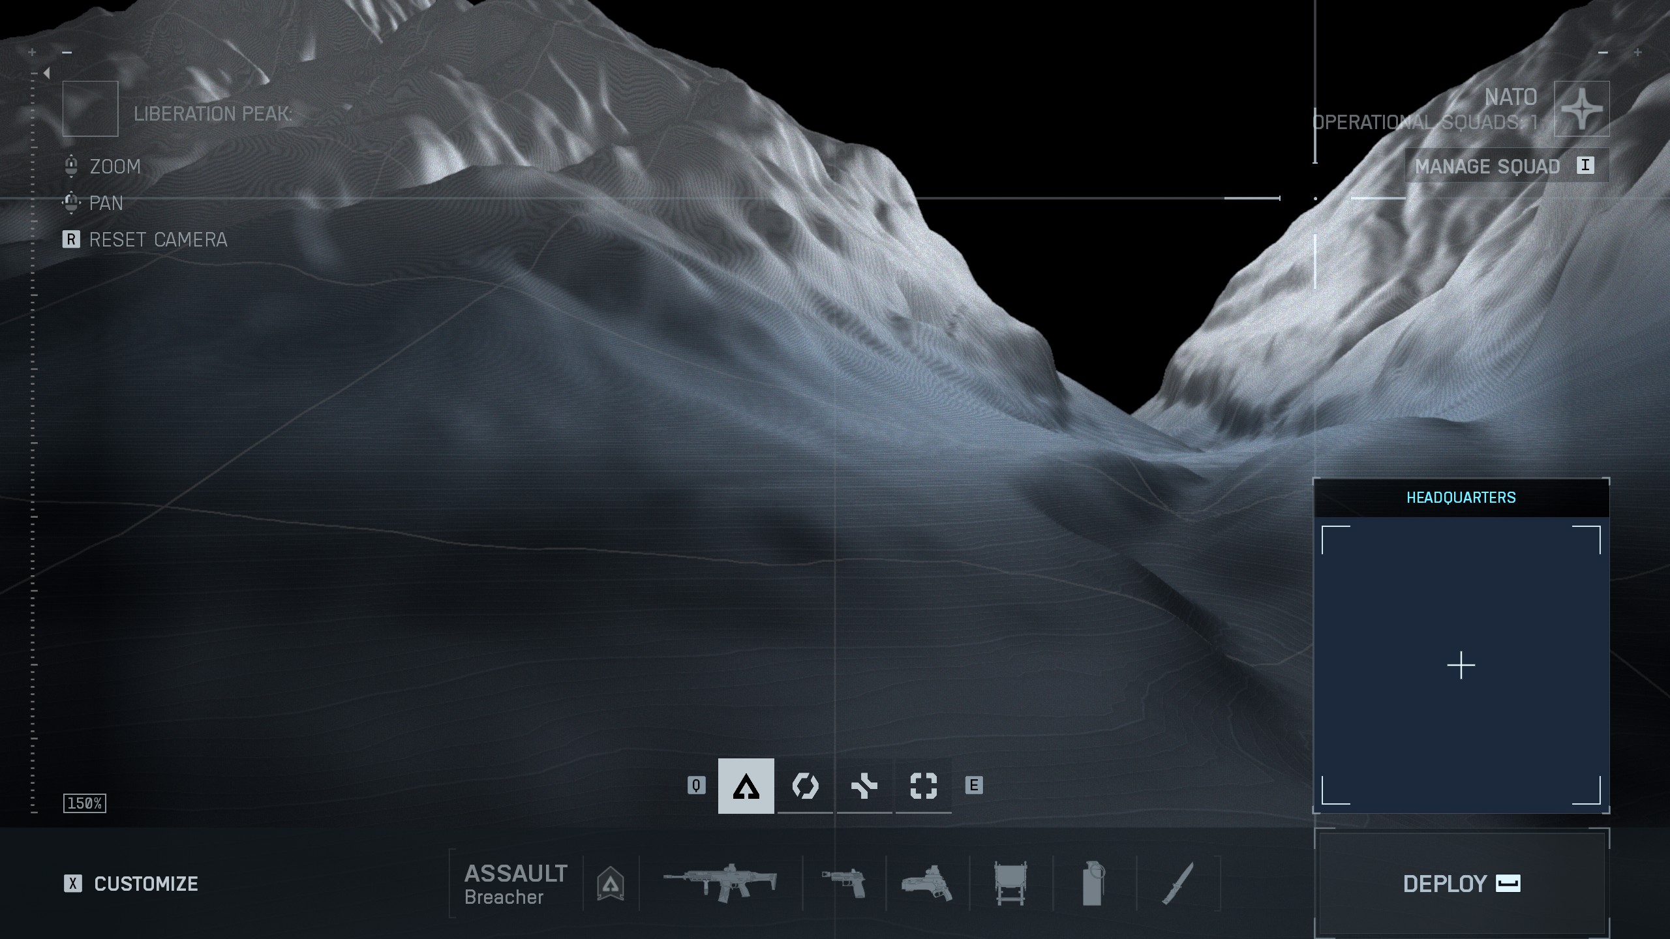This screenshot has height=939, width=1670.
Task: Switch to the Engineer class icon
Action: 804,786
